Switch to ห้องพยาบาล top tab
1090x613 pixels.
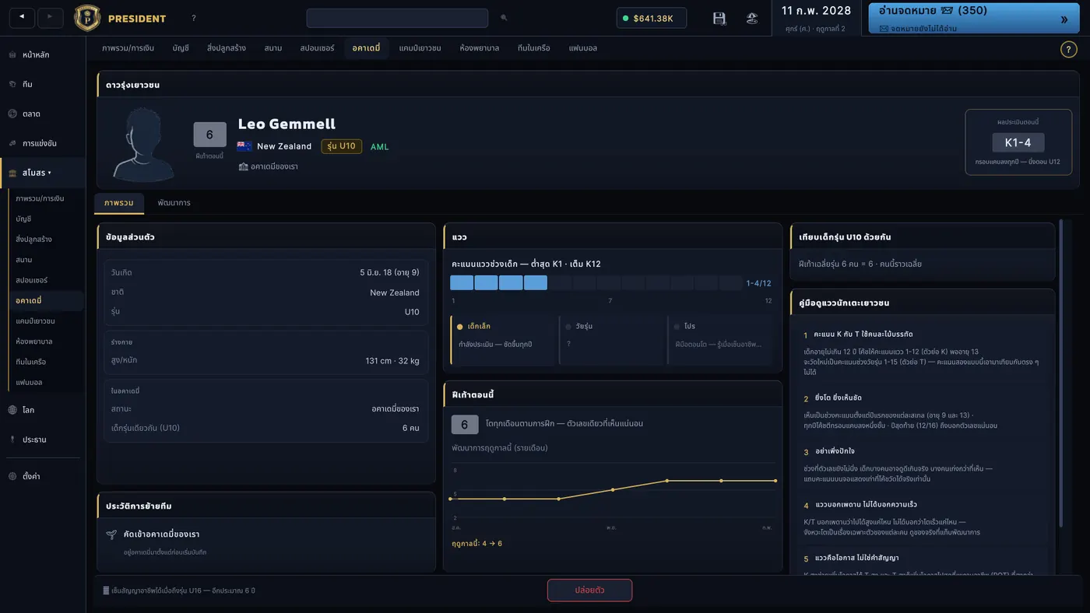[x=480, y=48]
